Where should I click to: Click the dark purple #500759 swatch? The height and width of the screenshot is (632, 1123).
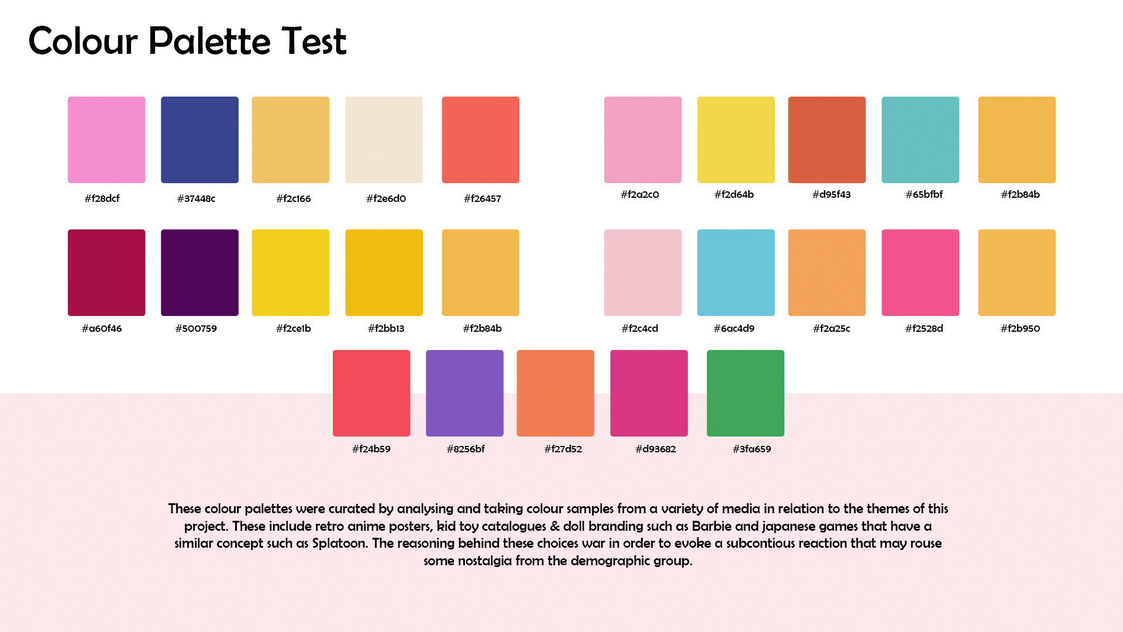point(199,273)
